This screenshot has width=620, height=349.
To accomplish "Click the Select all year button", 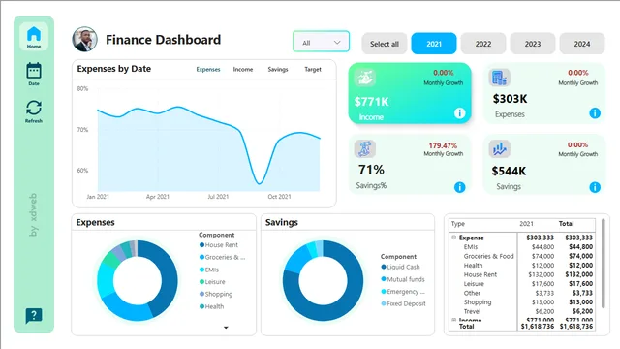I will click(385, 44).
